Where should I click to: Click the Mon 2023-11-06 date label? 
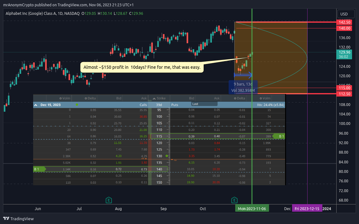tap(252, 209)
